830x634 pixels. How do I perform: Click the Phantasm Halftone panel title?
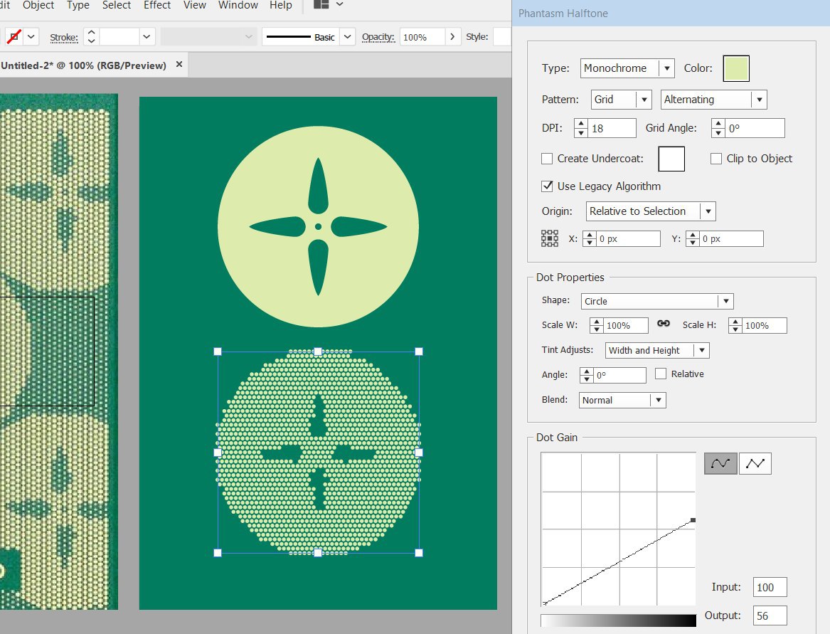tap(563, 14)
